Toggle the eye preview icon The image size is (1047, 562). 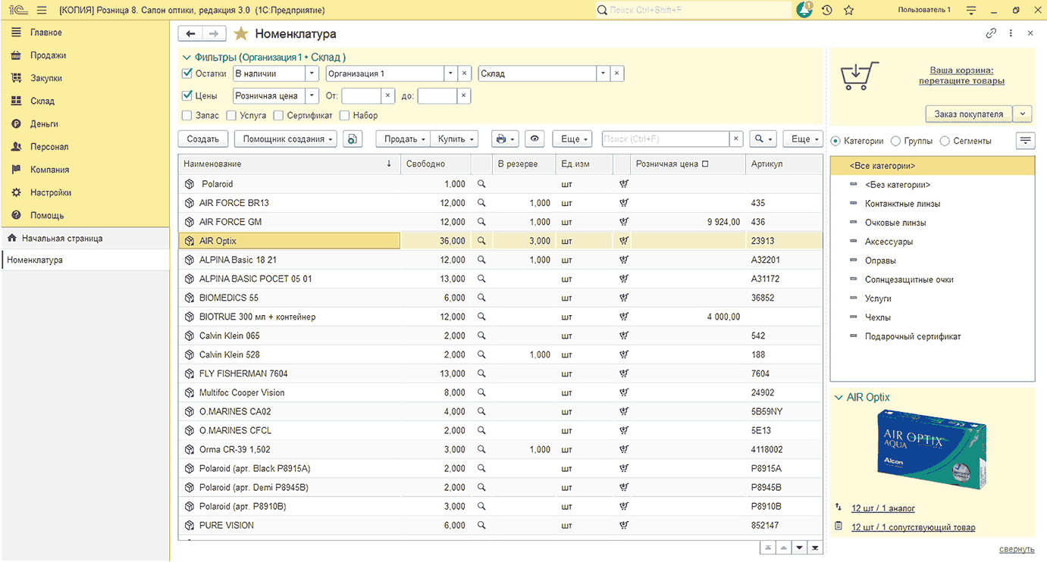click(535, 139)
